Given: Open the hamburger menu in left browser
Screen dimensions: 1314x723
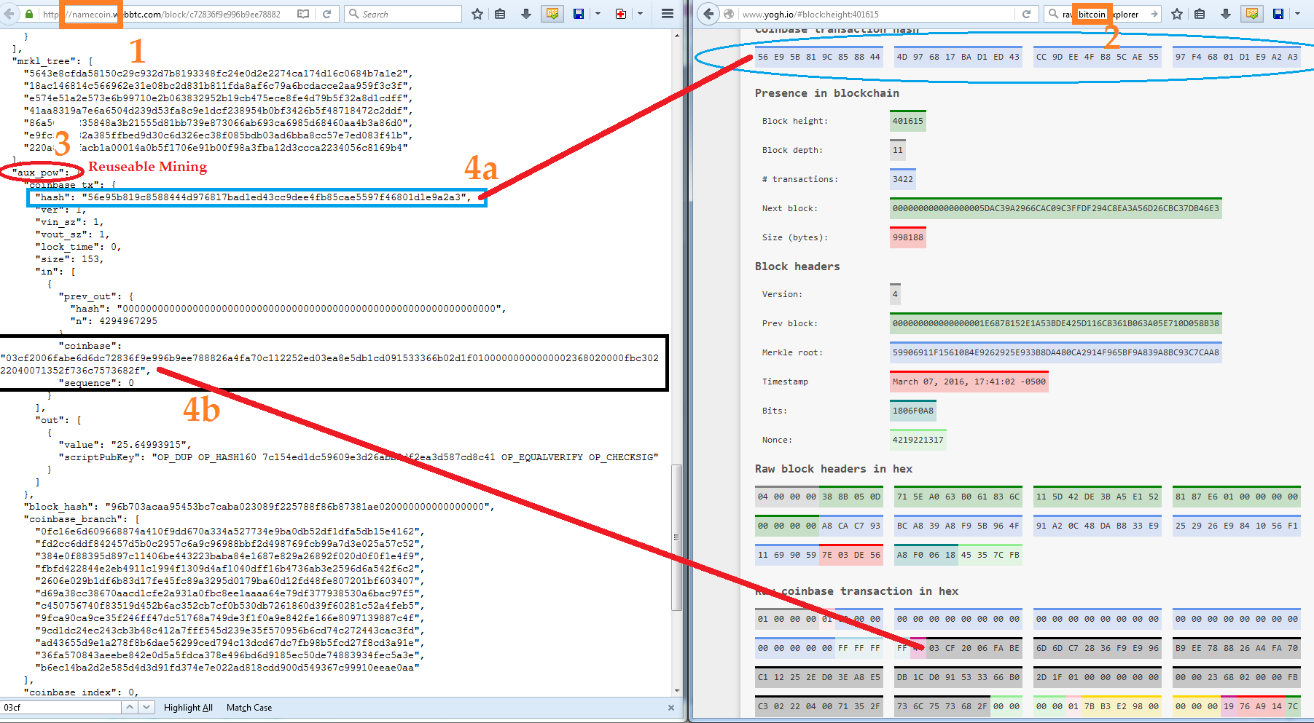Looking at the screenshot, I should (667, 14).
